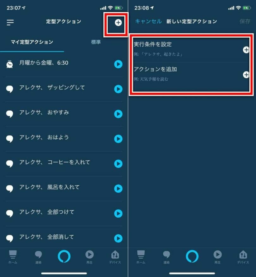This screenshot has height=277, width=256.
Task: Play the アレクサ、ザッピングして routine
Action: [x=118, y=89]
